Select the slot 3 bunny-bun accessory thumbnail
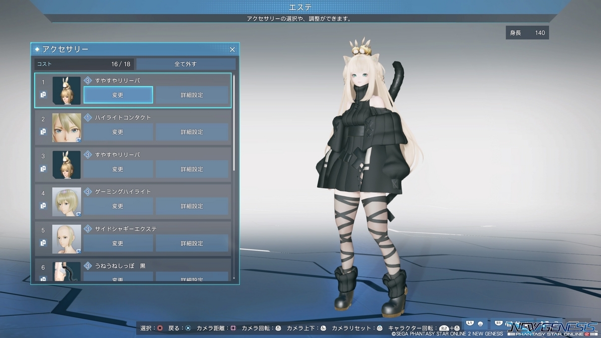601x338 pixels. (x=67, y=165)
